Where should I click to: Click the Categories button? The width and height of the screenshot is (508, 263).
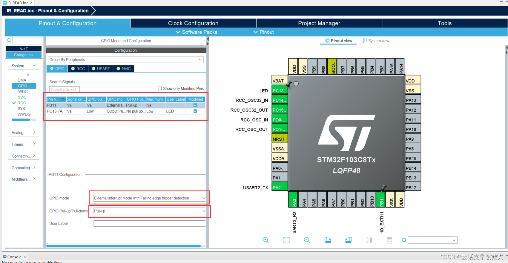[x=24, y=55]
